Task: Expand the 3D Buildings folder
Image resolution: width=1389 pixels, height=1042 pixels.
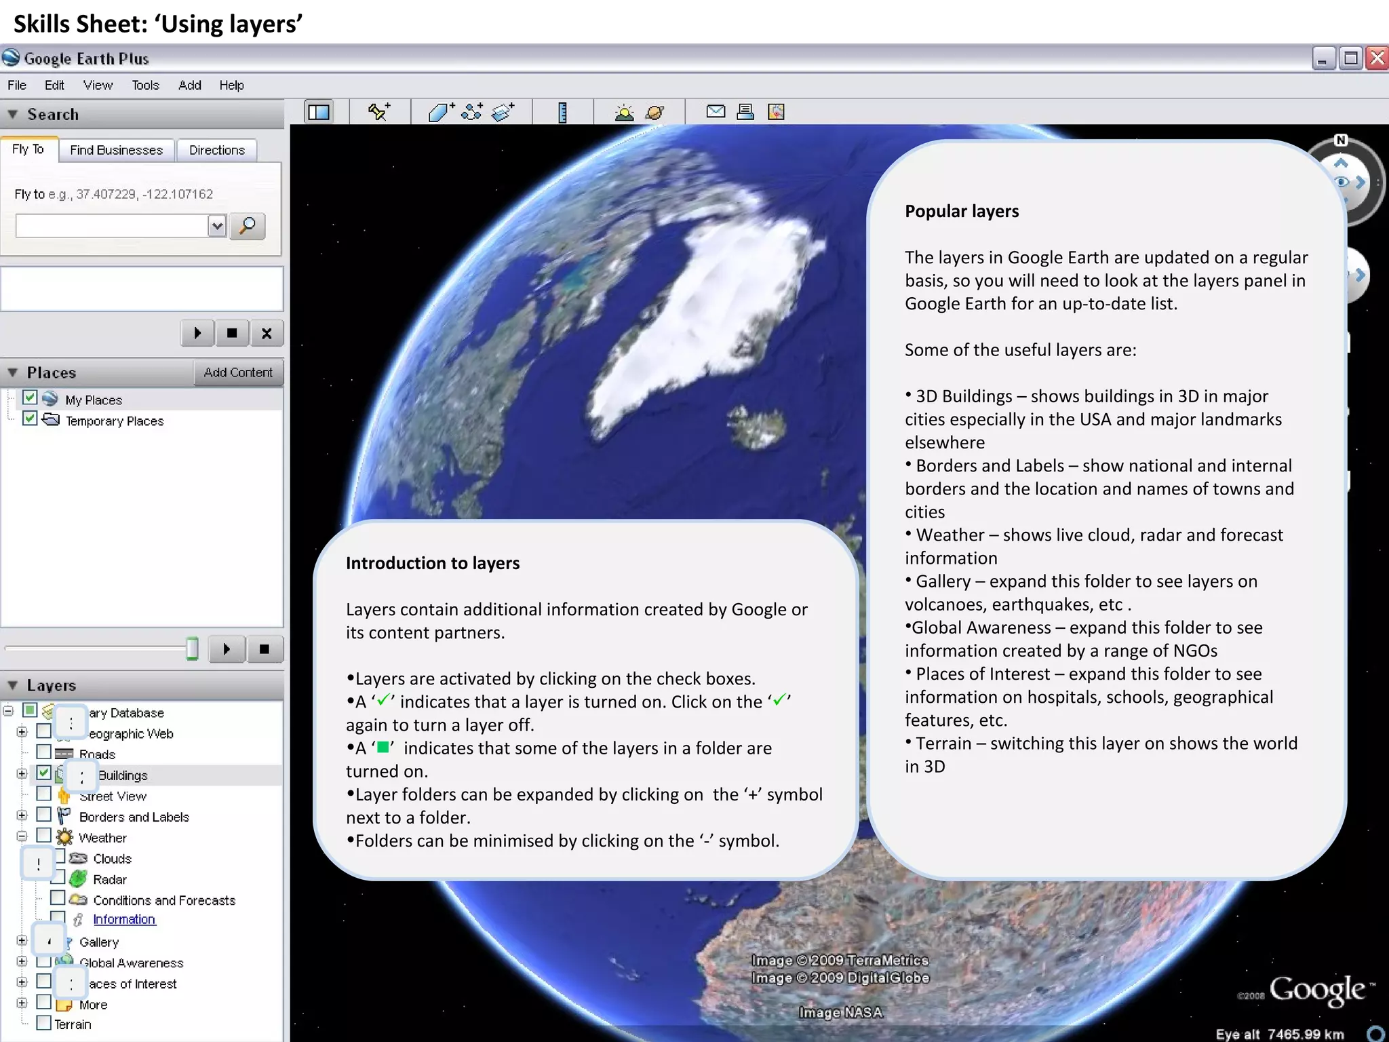Action: coord(22,773)
